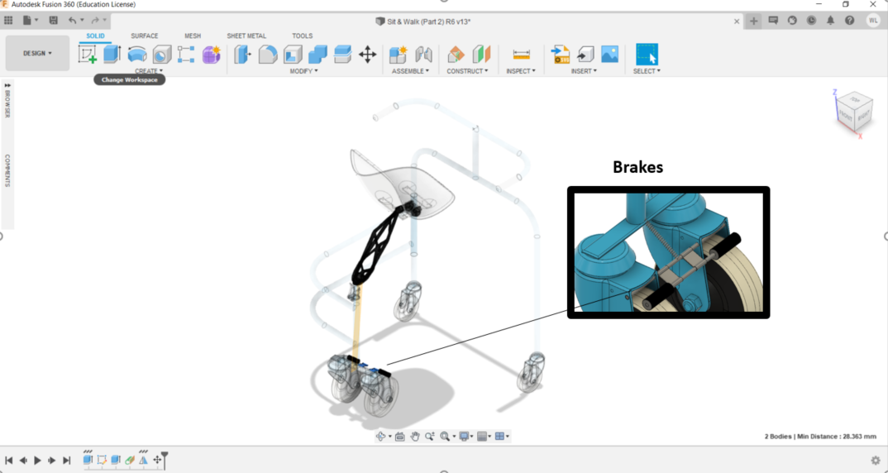
Task: Click the Min Distance status text
Action: pyautogui.click(x=835, y=436)
